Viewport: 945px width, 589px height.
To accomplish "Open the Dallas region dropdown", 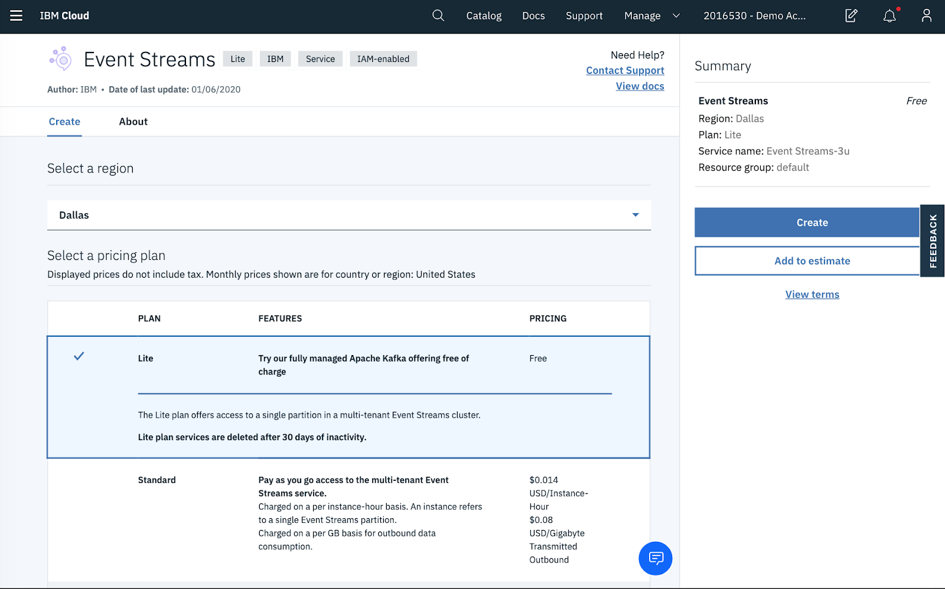I will click(x=349, y=215).
